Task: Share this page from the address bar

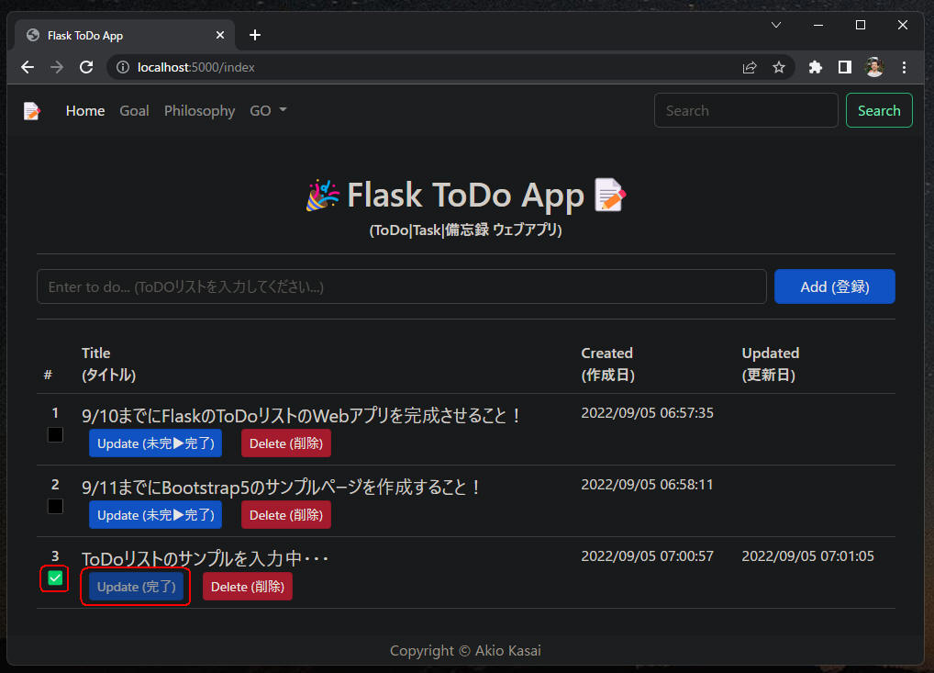Action: 750,67
